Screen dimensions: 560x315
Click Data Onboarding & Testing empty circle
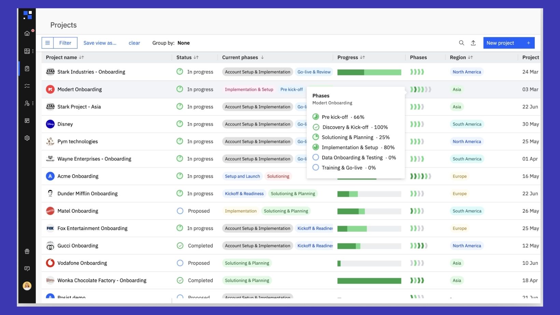click(x=316, y=157)
